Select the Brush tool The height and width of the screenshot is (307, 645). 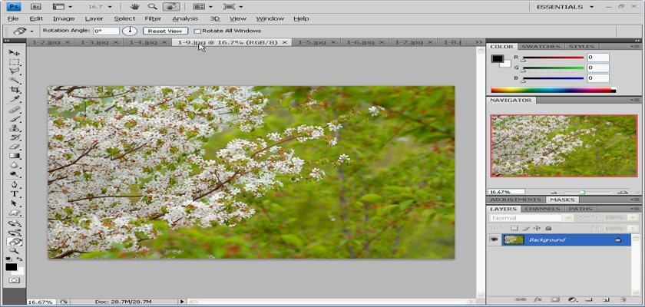[15, 119]
